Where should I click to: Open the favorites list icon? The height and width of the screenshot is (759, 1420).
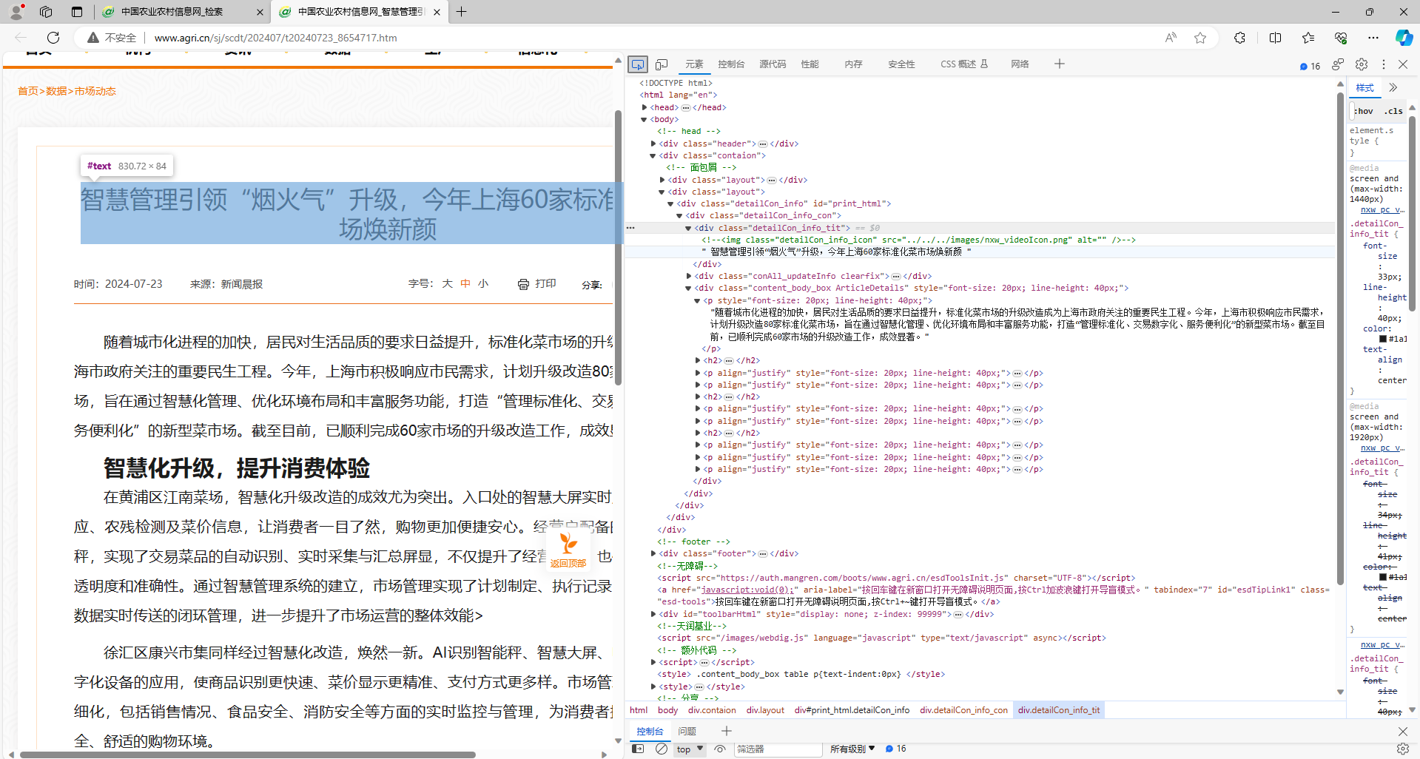(x=1308, y=38)
